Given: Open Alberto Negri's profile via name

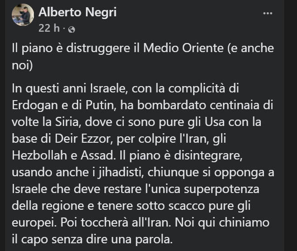Looking at the screenshot, I should pos(77,12).
